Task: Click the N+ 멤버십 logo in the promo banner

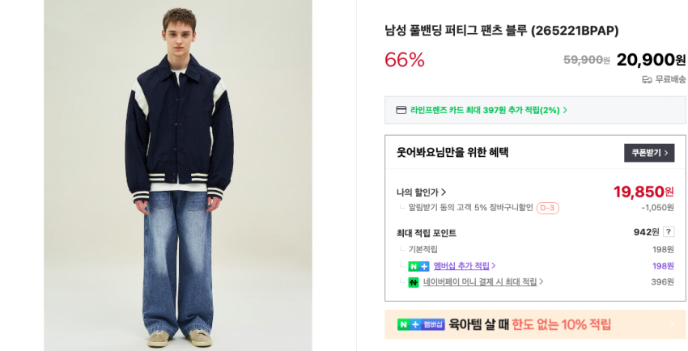Action: click(421, 324)
